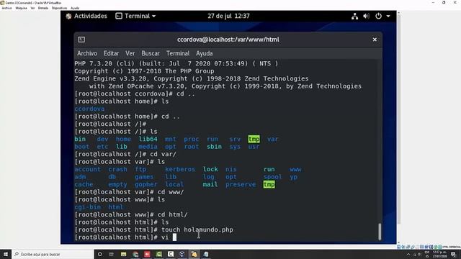Open VirtualBox Dispositivos menu

[59, 8]
